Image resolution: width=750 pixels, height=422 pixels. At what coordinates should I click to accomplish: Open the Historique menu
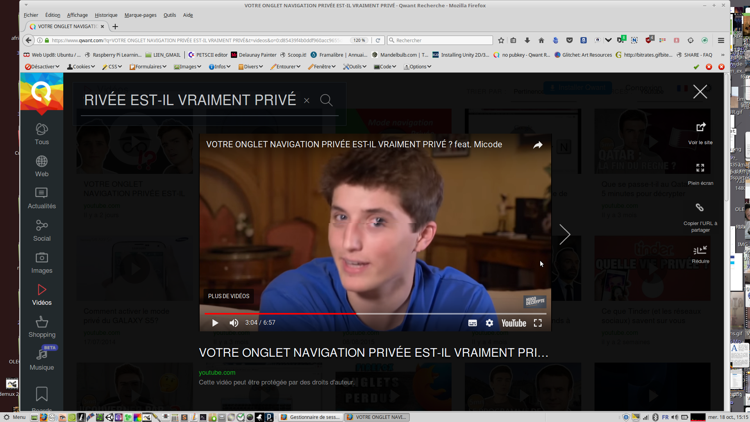[106, 15]
